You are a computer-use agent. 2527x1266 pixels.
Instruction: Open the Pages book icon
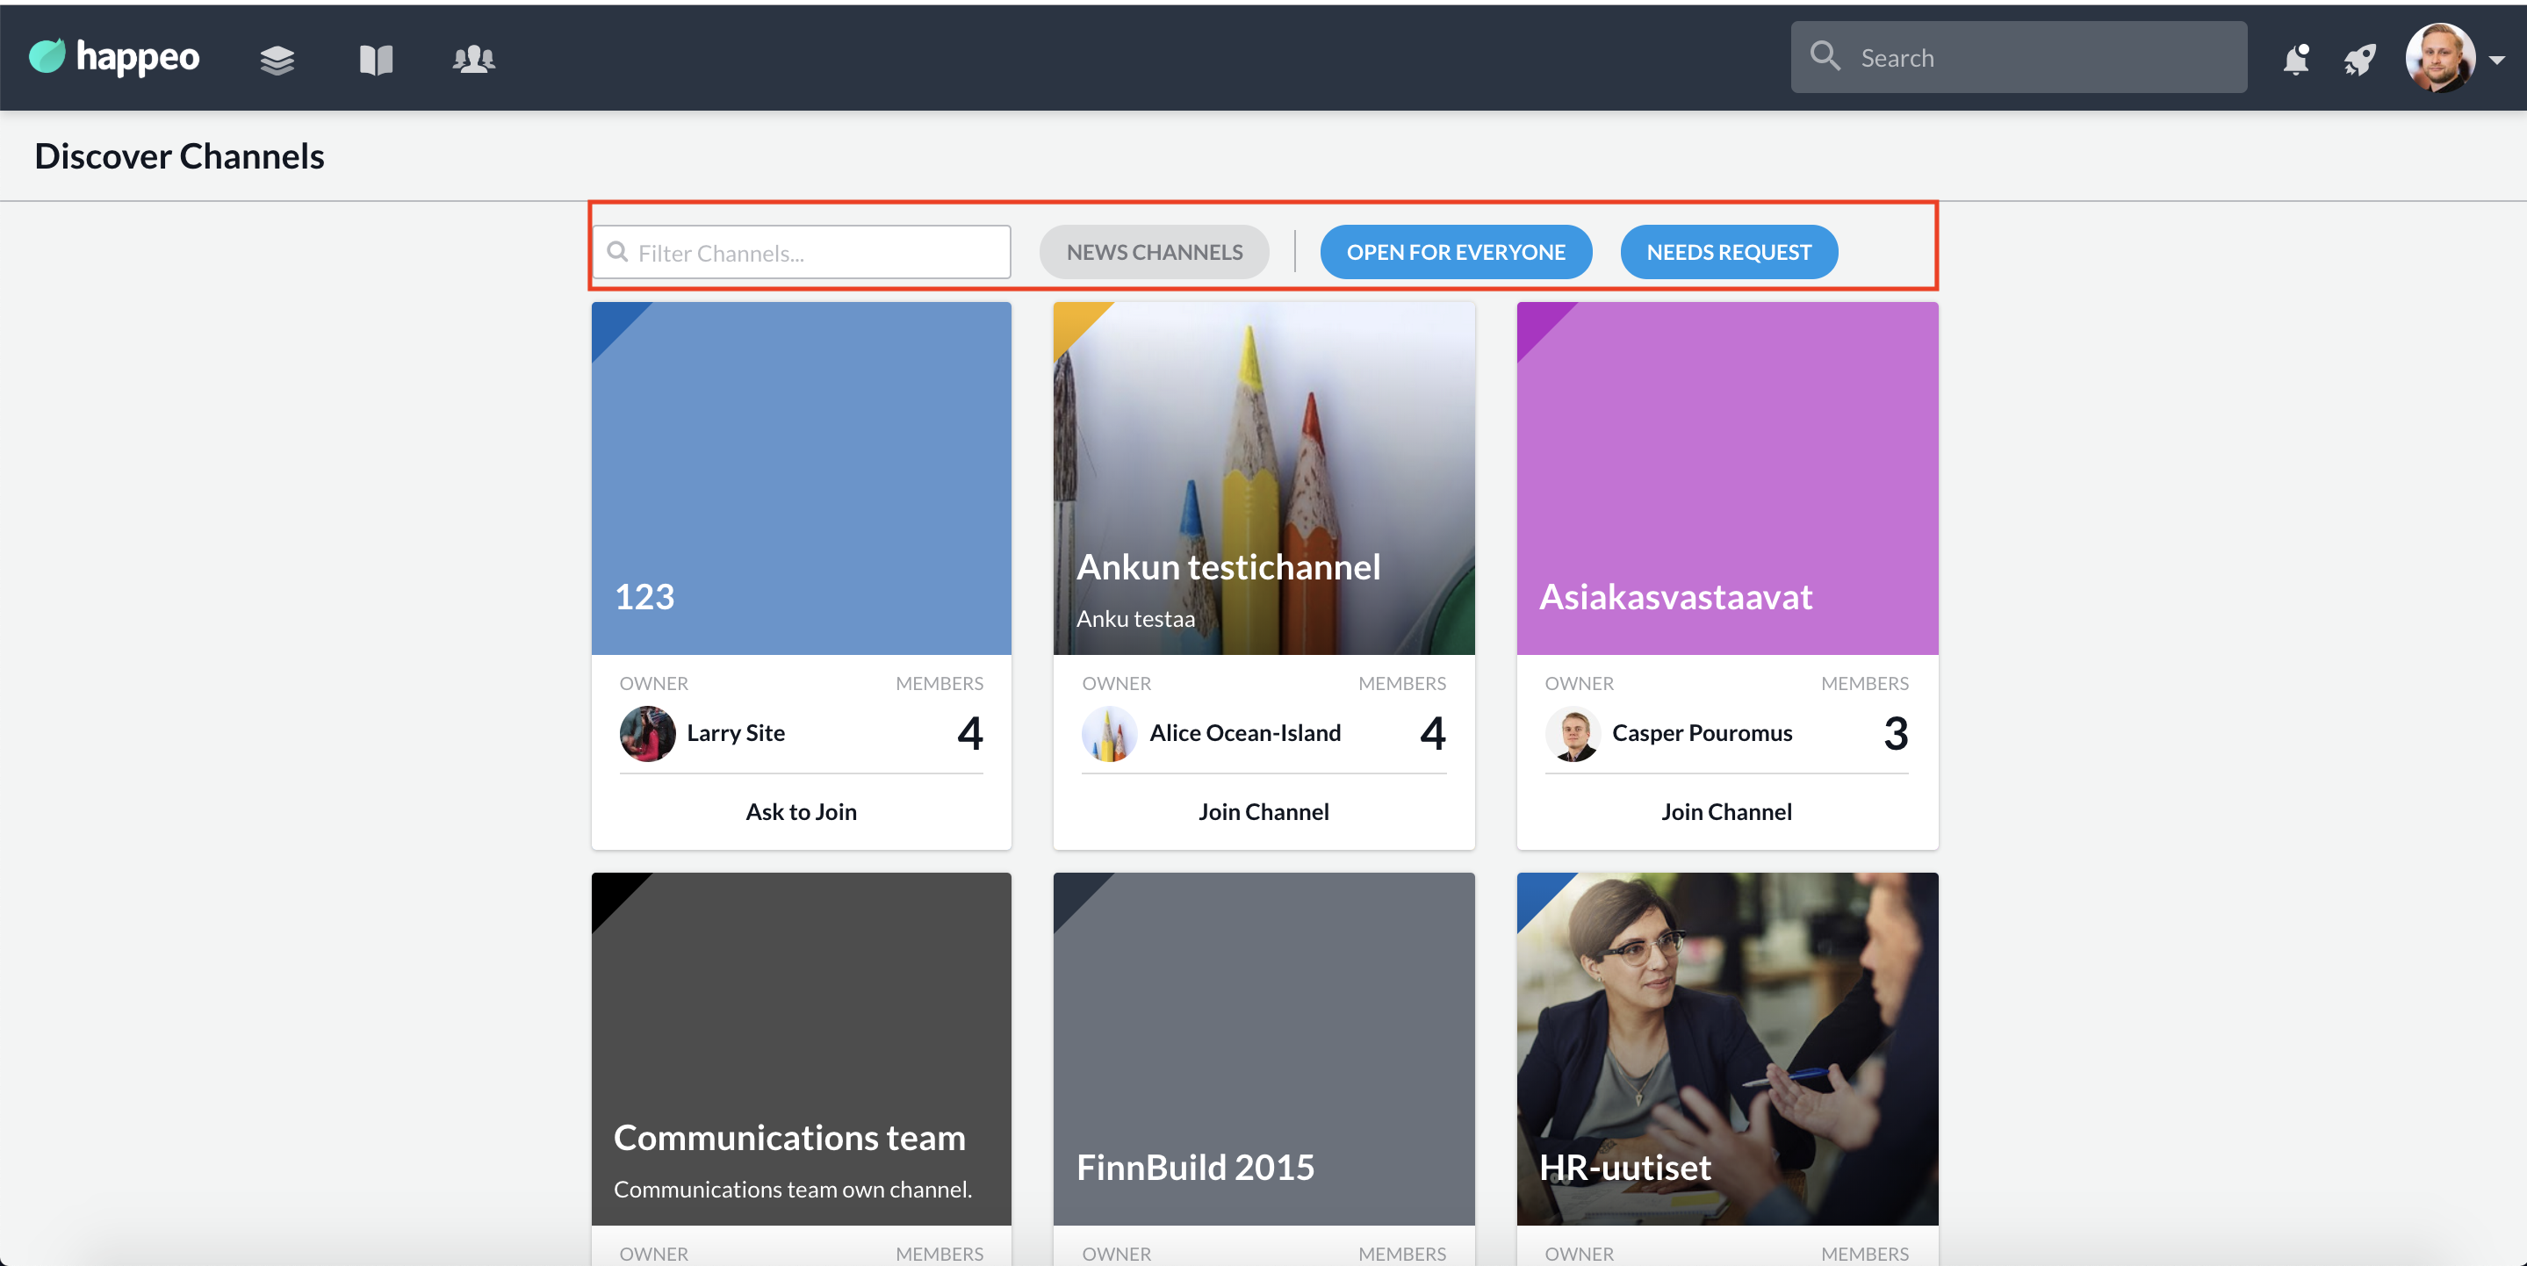[x=376, y=60]
